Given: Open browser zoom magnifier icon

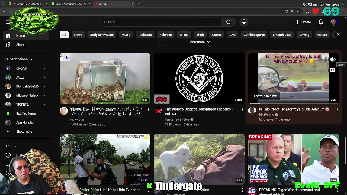Looking at the screenshot, I should click(292, 11).
